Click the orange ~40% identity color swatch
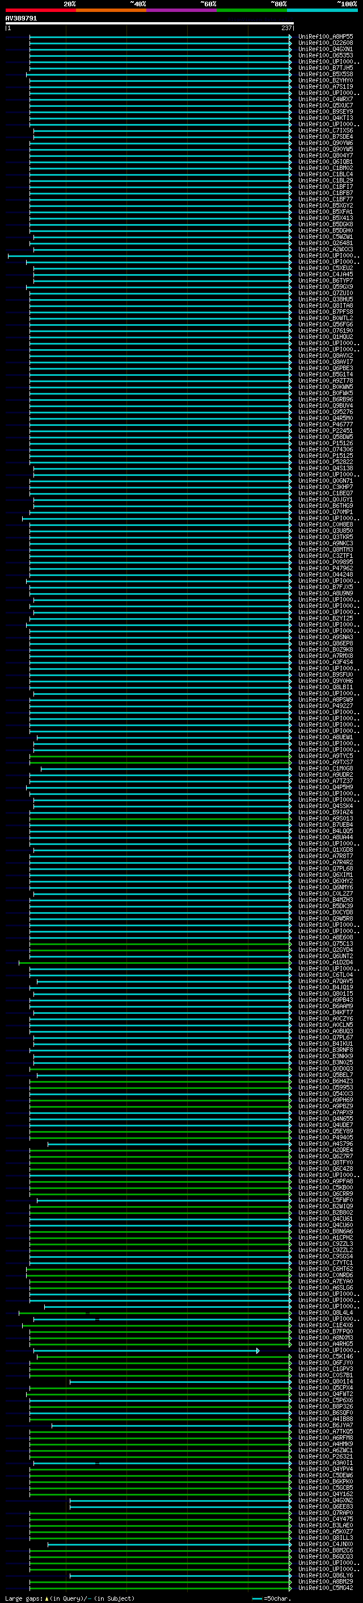Image resolution: width=363 pixels, height=1603 pixels. pyautogui.click(x=111, y=10)
